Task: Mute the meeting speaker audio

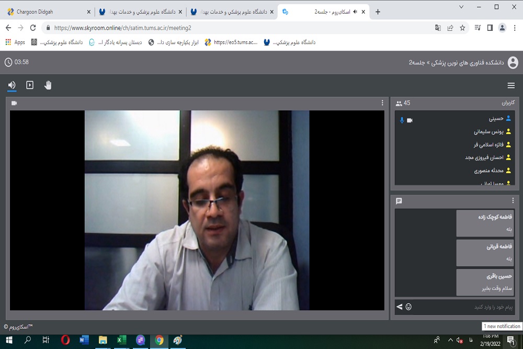Action: pyautogui.click(x=12, y=85)
